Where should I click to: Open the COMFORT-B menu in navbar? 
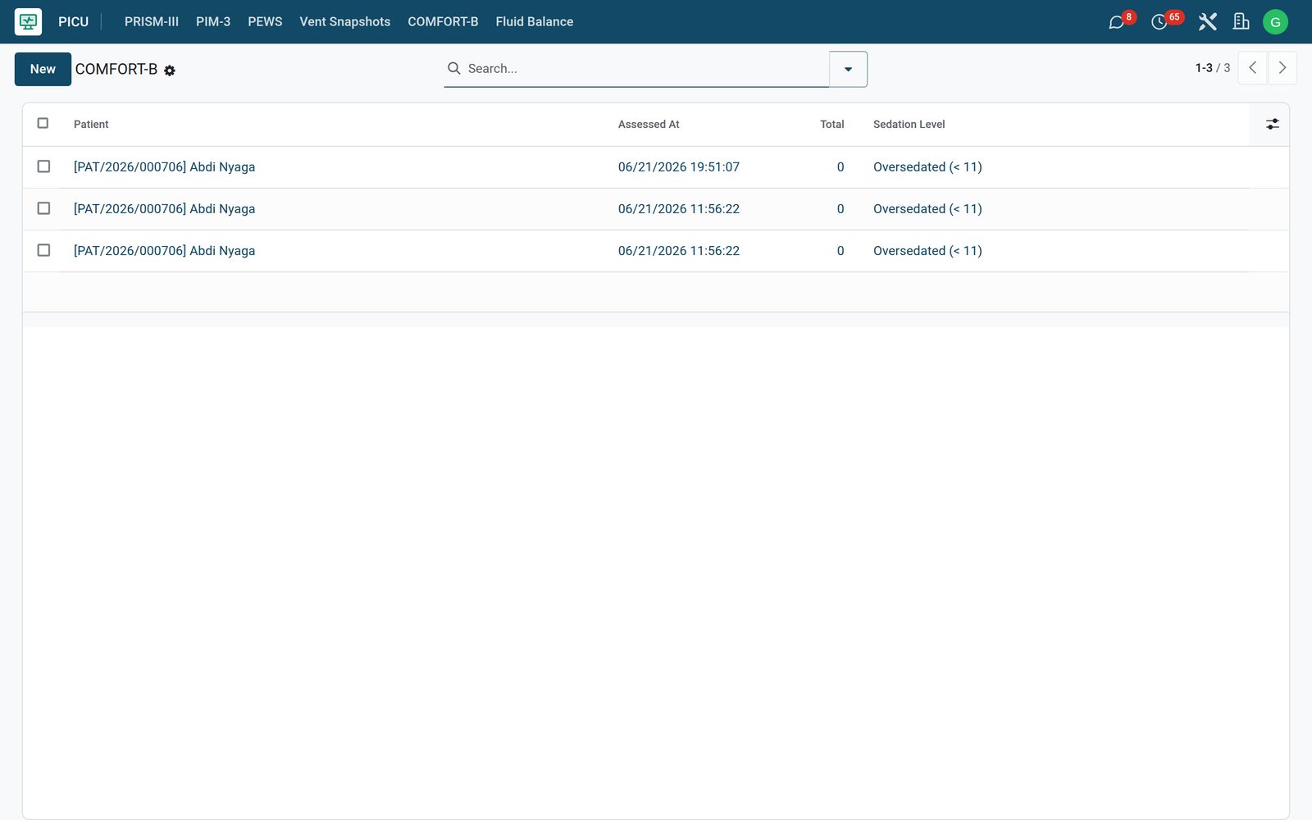pyautogui.click(x=443, y=22)
